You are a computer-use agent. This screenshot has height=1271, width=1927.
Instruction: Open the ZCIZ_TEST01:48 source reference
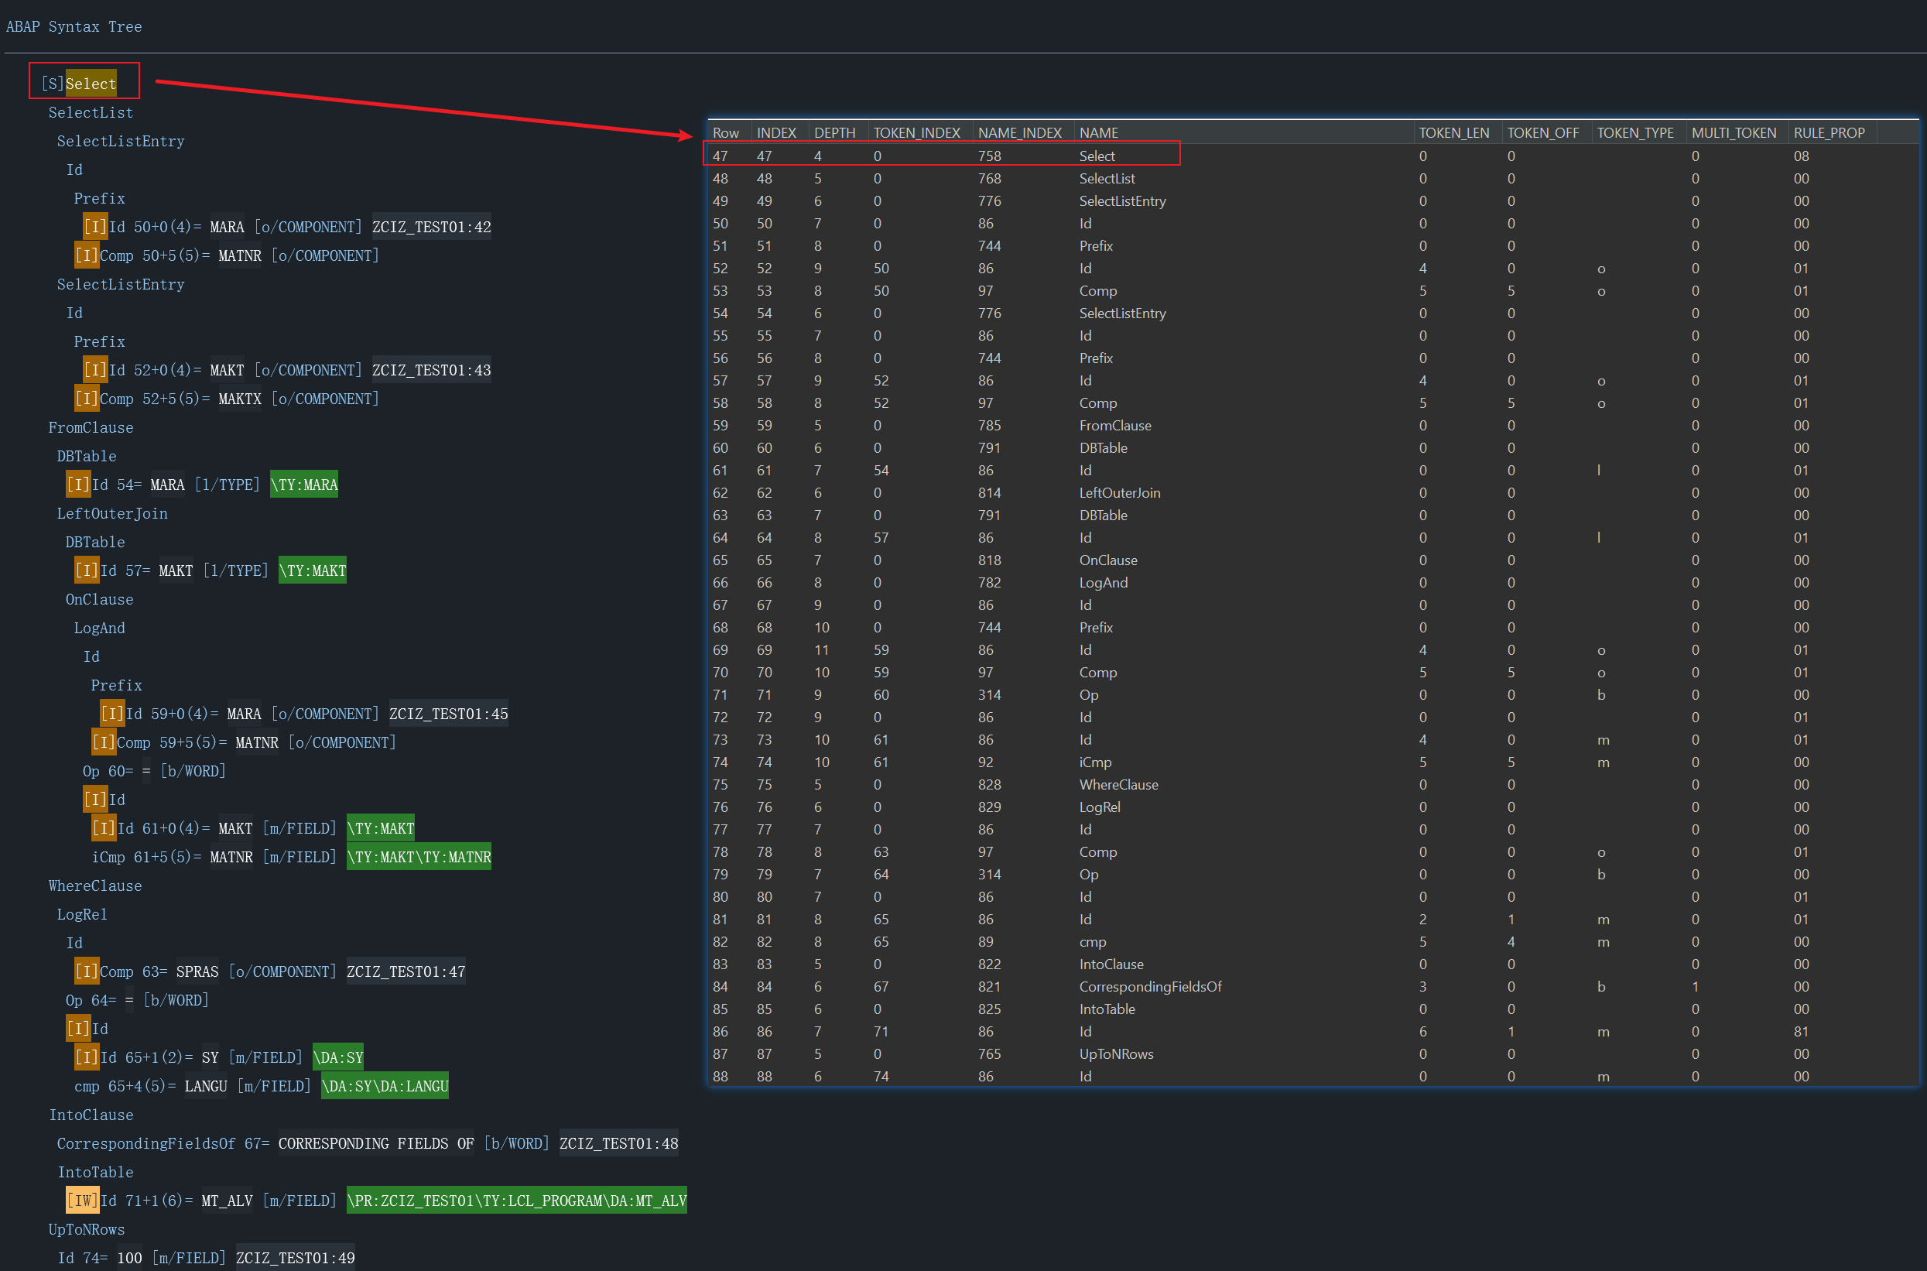[x=618, y=1143]
